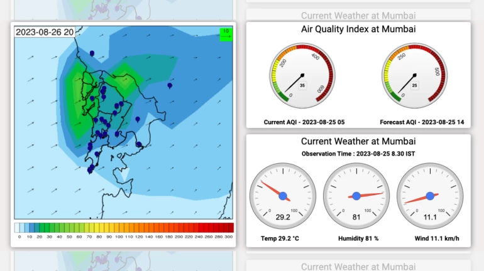The width and height of the screenshot is (484, 271).
Task: Click the value box showing 35 in the Current AQI gauge
Action: click(x=302, y=85)
